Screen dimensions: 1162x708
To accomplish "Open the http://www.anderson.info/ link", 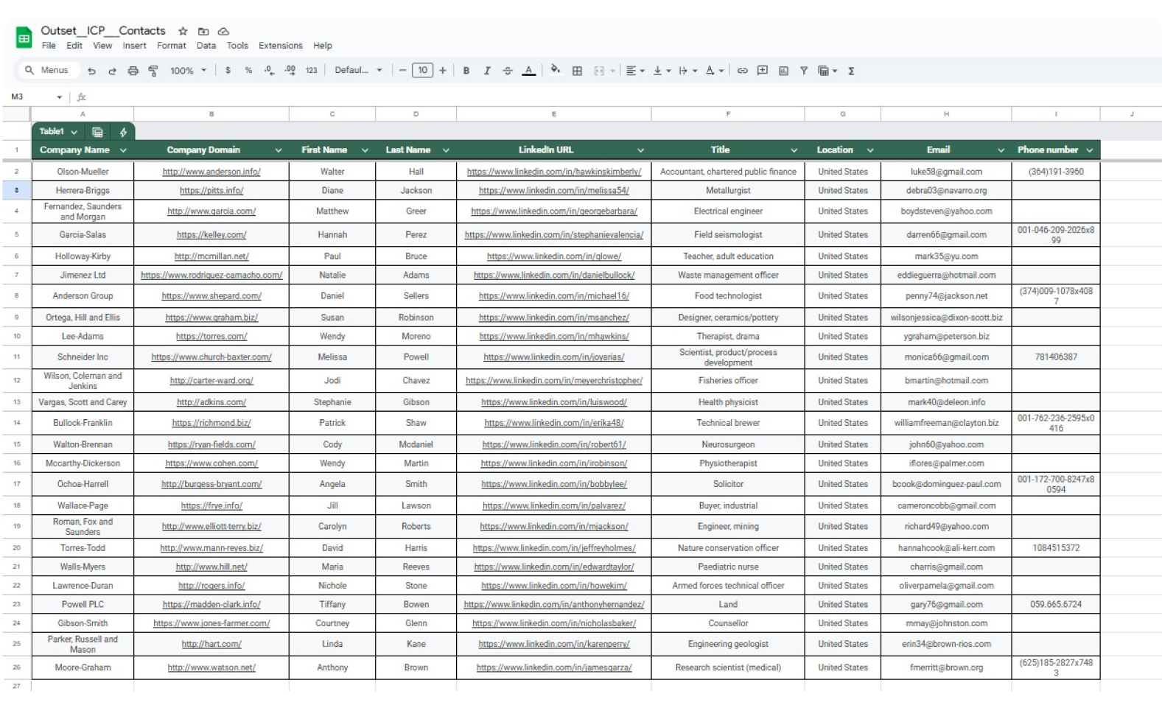I will tap(211, 172).
